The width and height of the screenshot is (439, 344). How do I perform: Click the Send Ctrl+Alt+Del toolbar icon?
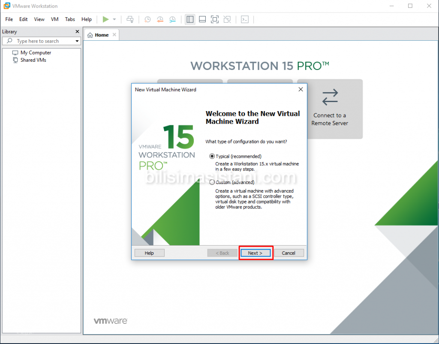coord(130,19)
